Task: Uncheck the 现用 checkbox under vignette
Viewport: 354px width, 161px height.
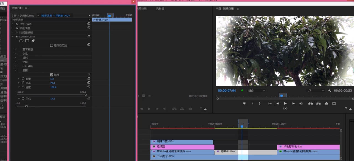Action: [x=51, y=75]
